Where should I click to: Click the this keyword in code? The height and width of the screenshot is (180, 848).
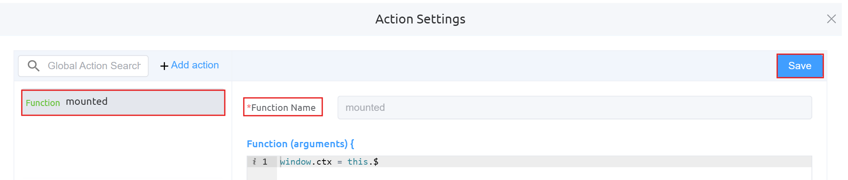(357, 162)
